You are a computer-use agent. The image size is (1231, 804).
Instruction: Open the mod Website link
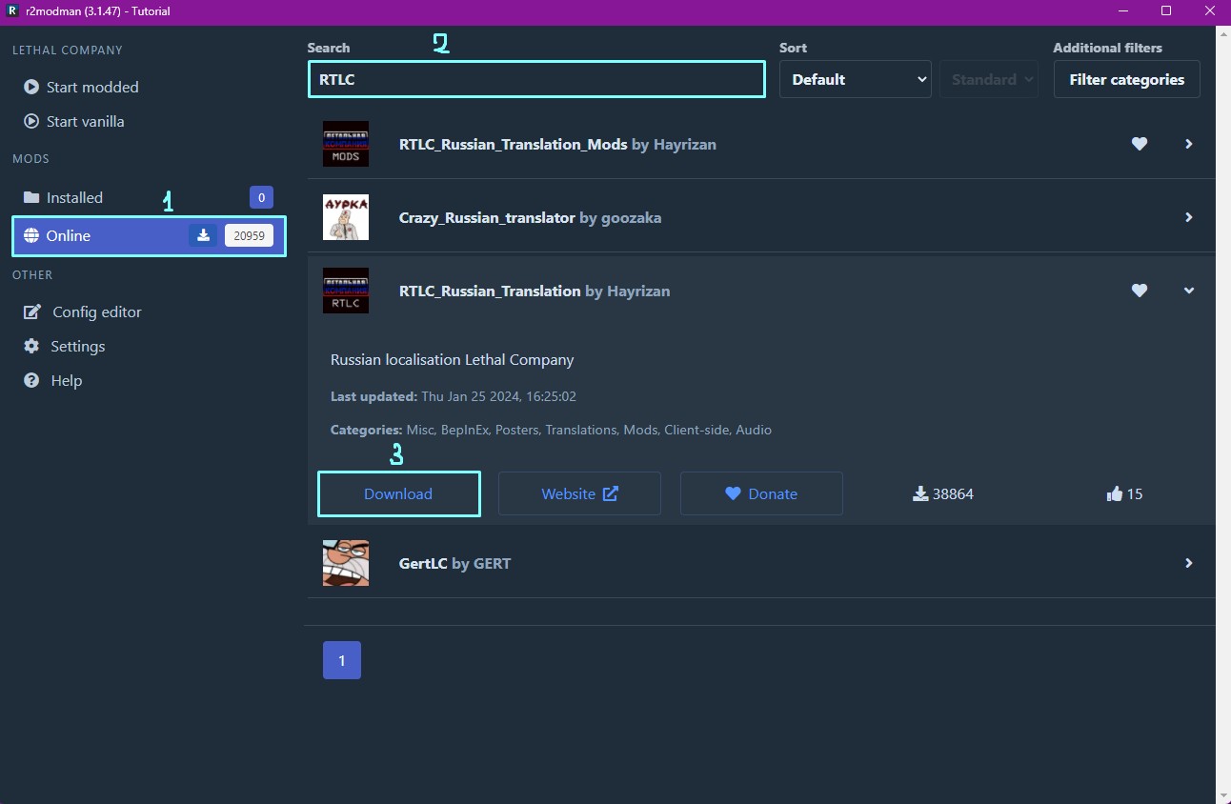point(579,493)
